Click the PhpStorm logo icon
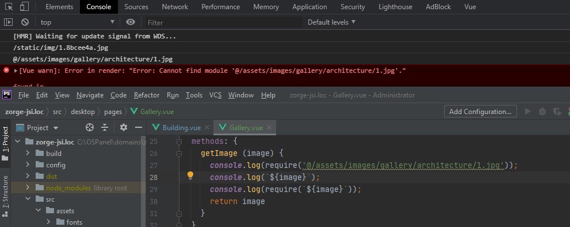Viewport: 570px width, 227px height. click(x=6, y=95)
